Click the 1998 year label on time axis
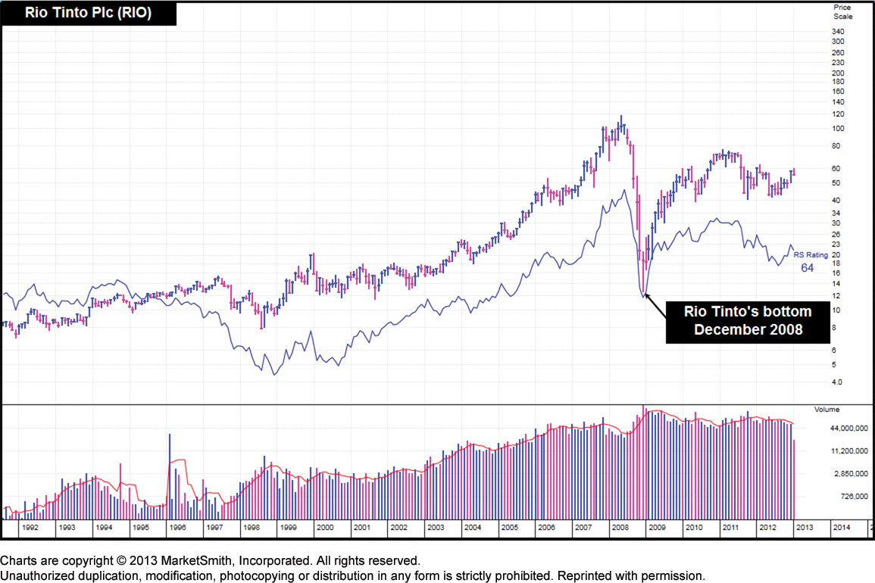The height and width of the screenshot is (583, 875). point(251,528)
